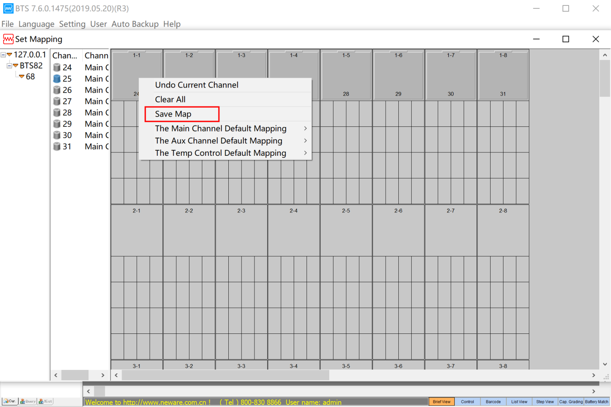This screenshot has width=611, height=407.
Task: Select the BTS82 tree item
Action: [31, 66]
